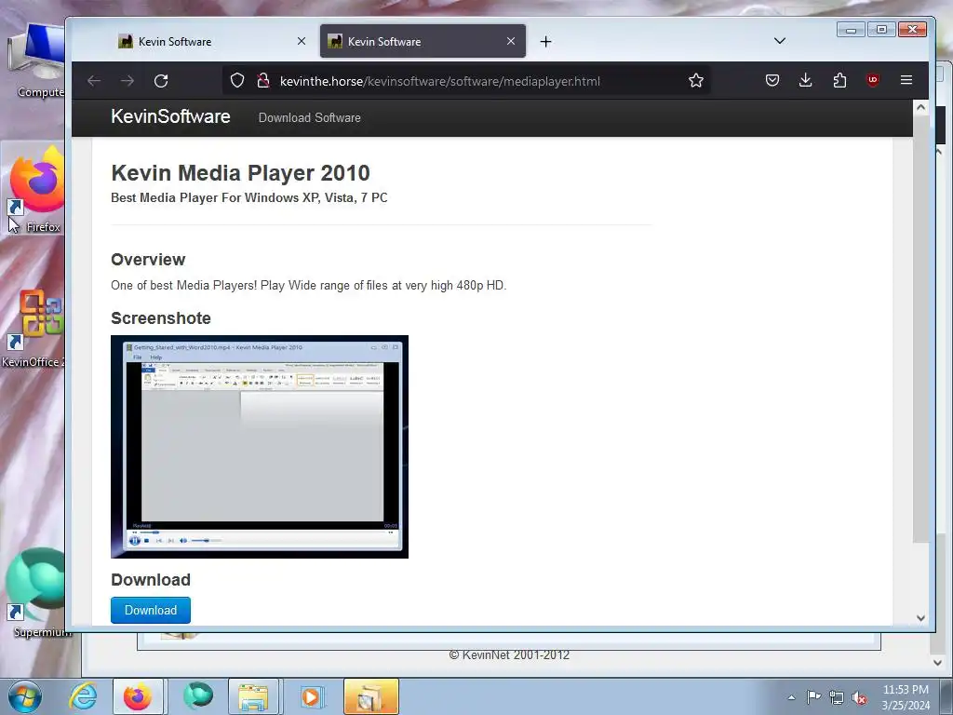Close the active Kevin Software tab

click(x=511, y=41)
